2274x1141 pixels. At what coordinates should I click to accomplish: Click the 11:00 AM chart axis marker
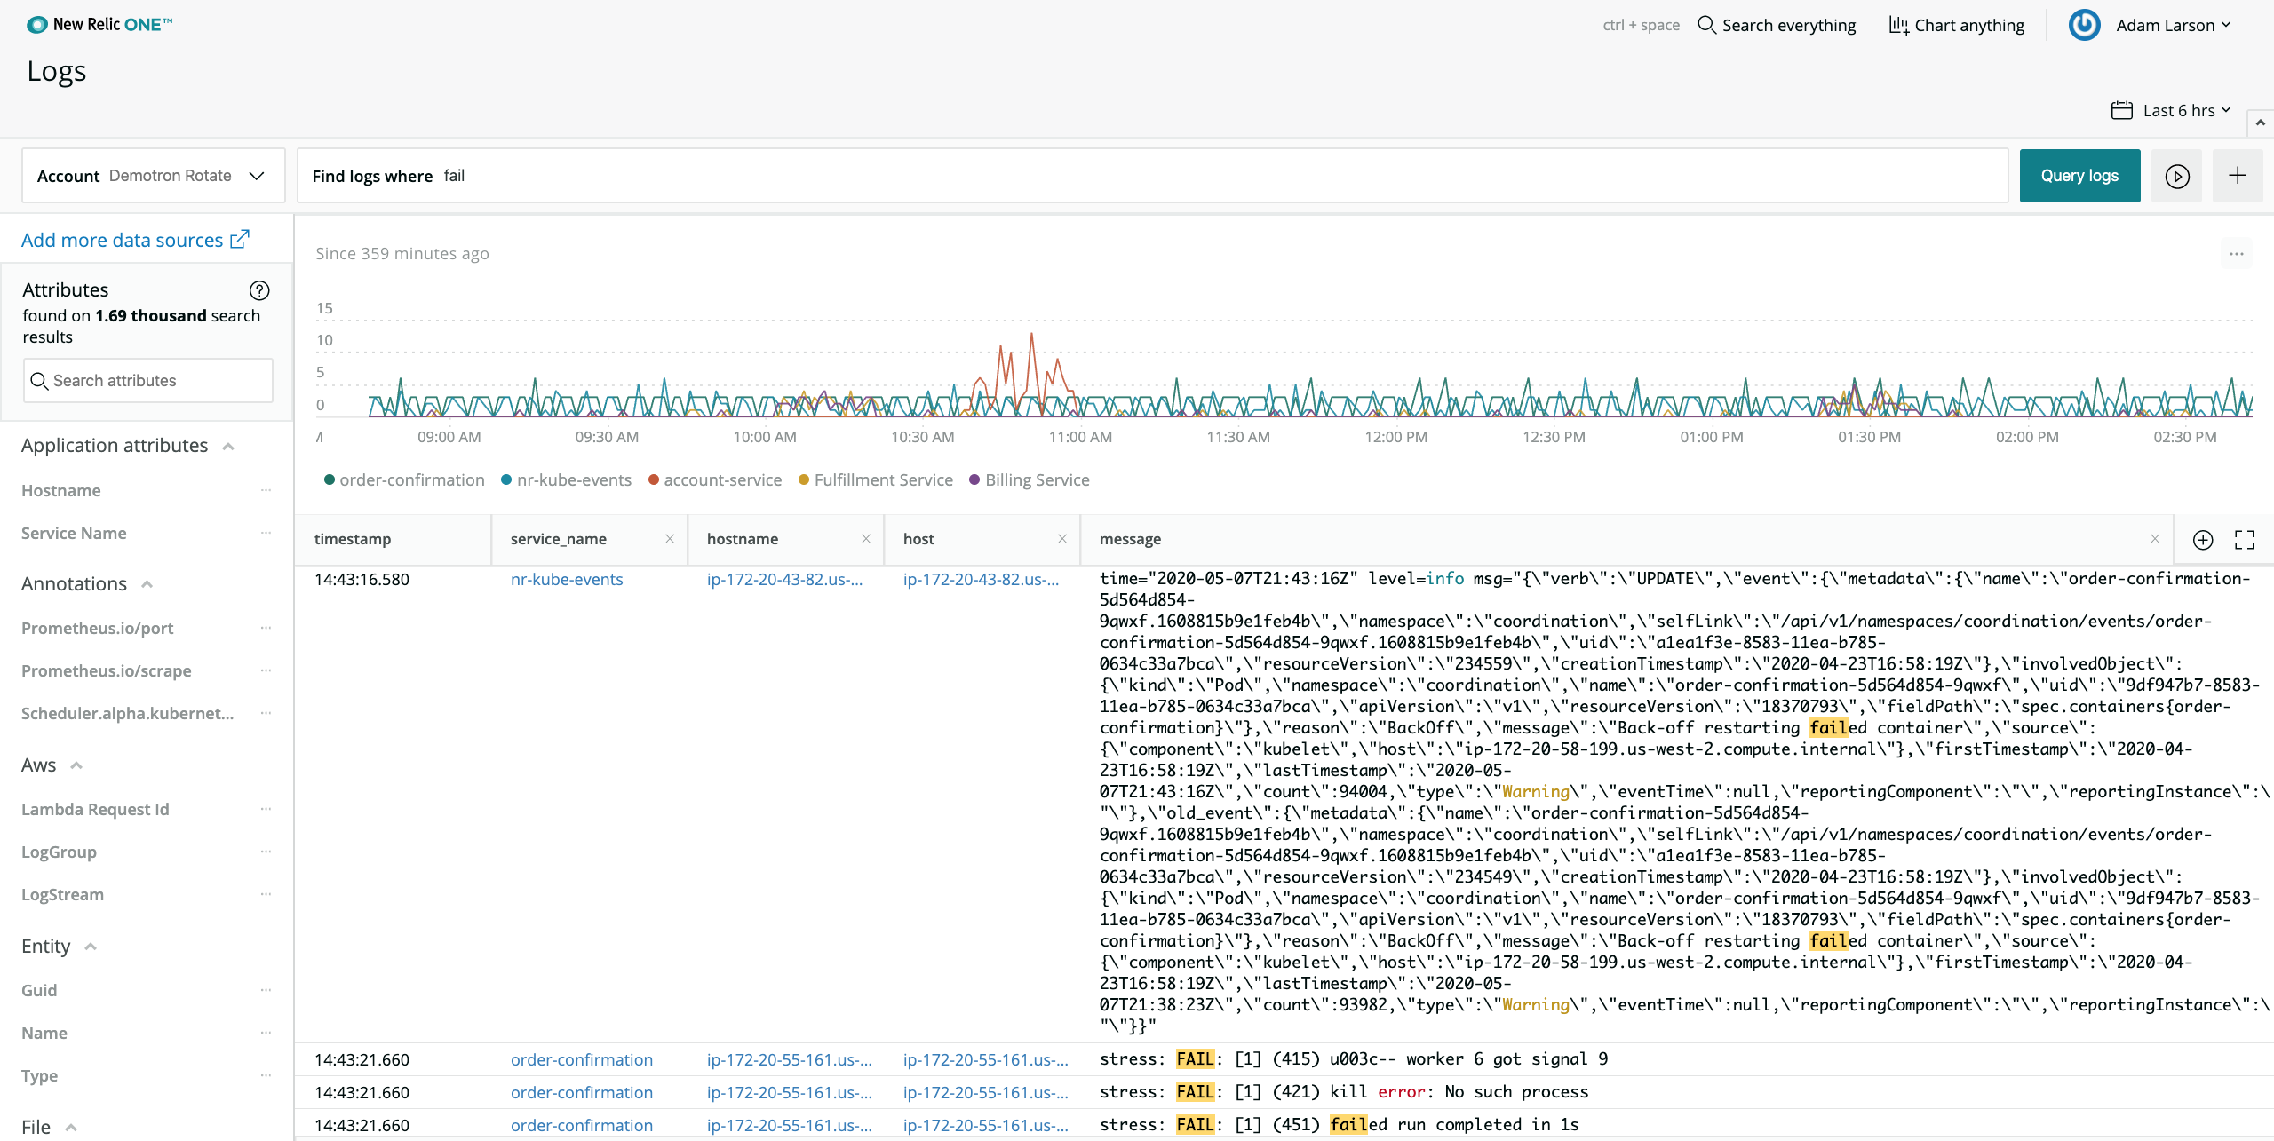(1080, 437)
